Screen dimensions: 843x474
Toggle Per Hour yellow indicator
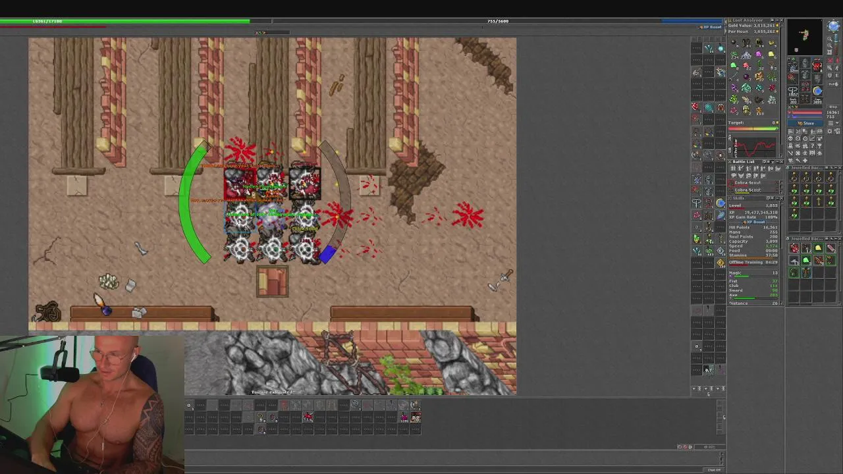(x=777, y=32)
